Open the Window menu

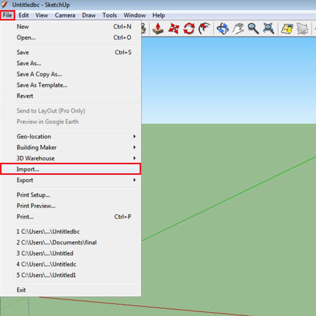135,15
